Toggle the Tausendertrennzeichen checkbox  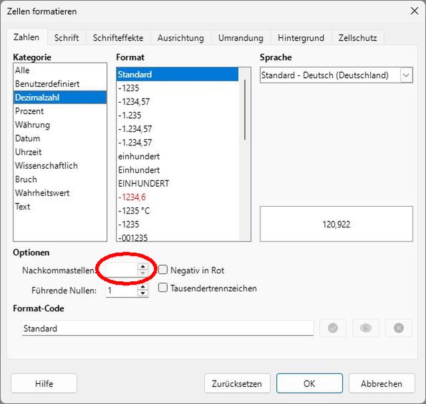point(162,288)
